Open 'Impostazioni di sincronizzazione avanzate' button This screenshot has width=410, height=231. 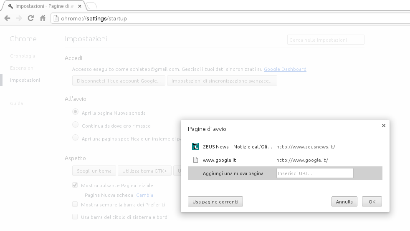click(222, 80)
